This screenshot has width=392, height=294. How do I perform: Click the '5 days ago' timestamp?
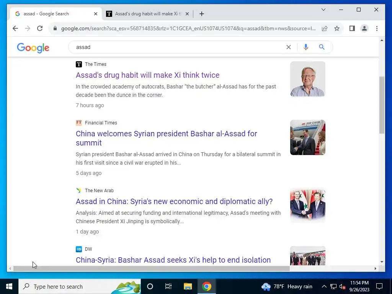88,173
